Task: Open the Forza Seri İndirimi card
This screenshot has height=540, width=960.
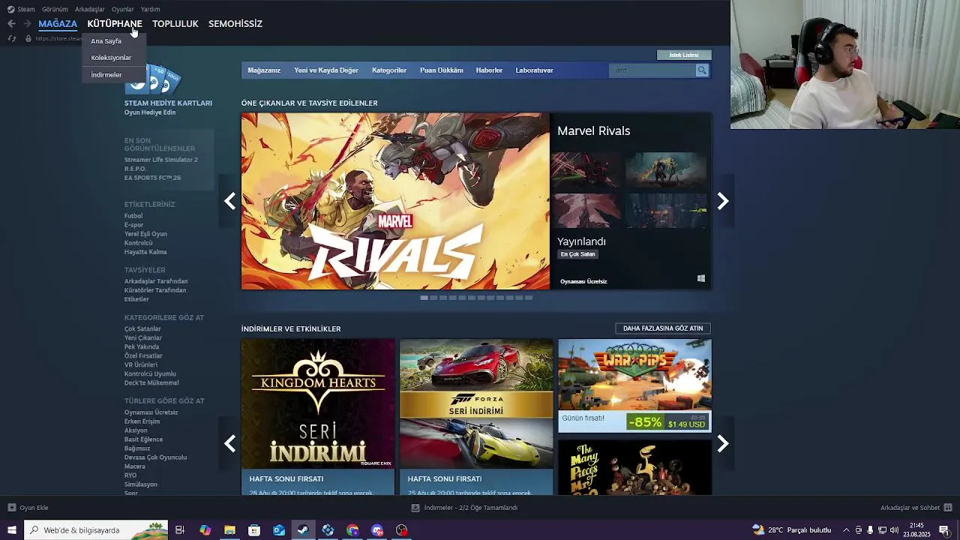Action: [x=476, y=417]
